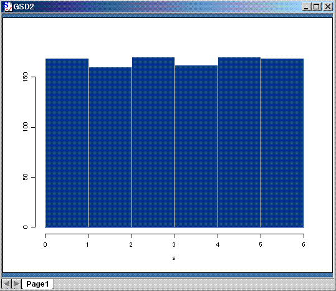Image resolution: width=336 pixels, height=291 pixels.
Task: Go to previous page using left arrow
Action: click(6, 284)
